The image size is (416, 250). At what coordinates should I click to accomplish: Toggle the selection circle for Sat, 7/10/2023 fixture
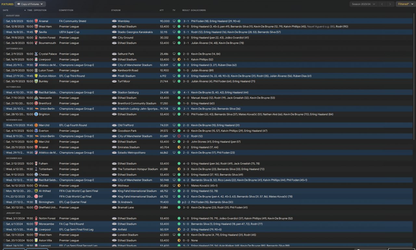pyautogui.click(x=4, y=98)
